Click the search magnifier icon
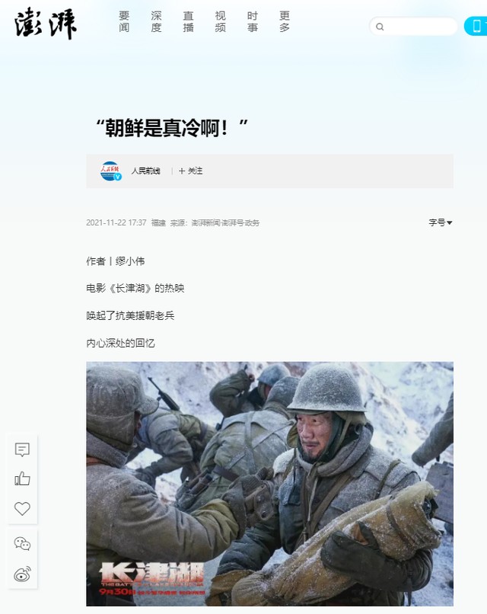This screenshot has width=487, height=614. pyautogui.click(x=380, y=27)
